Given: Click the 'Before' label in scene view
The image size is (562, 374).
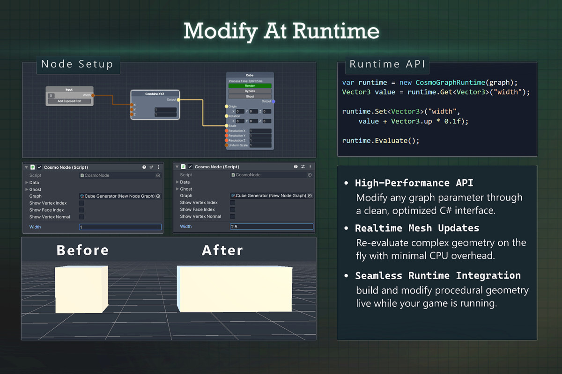Looking at the screenshot, I should click(x=82, y=250).
